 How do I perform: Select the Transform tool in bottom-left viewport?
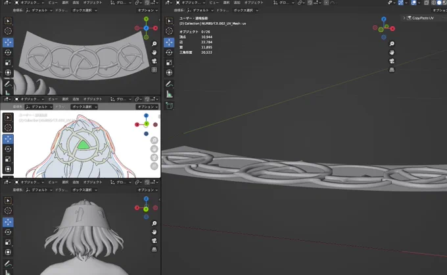8,252
